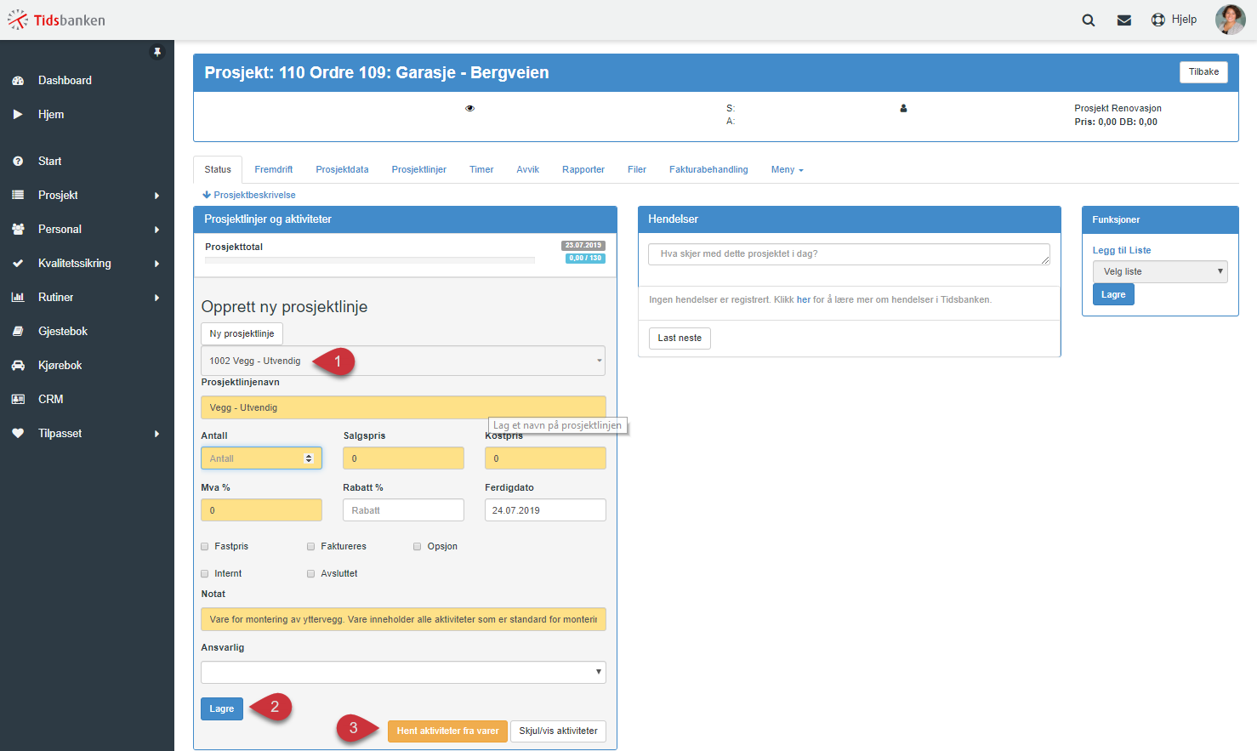
Task: Expand the Kvalitetssikring submenu arrow
Action: (156, 264)
